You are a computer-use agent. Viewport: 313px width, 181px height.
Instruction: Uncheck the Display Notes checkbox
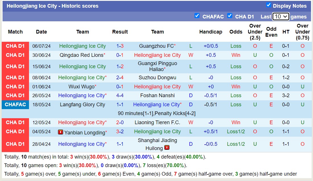268,5
